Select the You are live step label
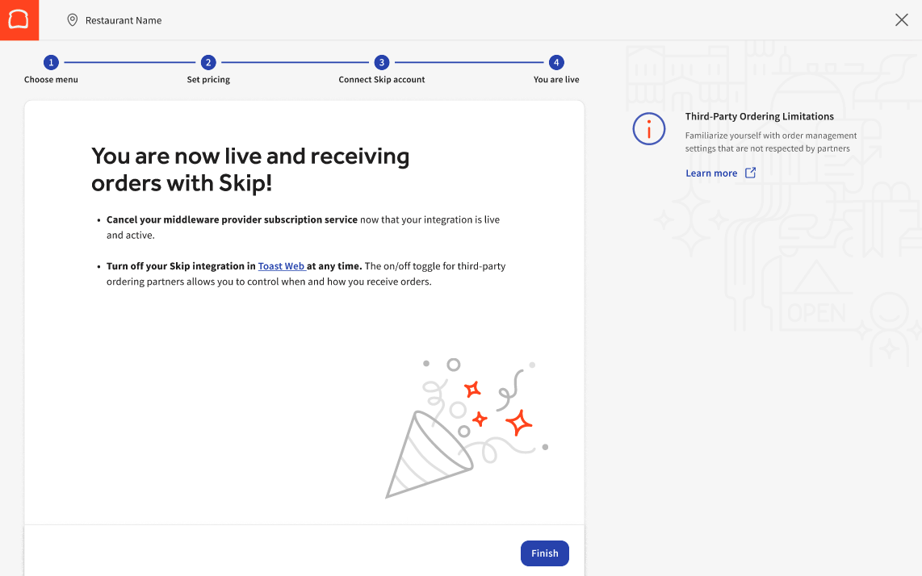This screenshot has height=576, width=922. pos(556,80)
